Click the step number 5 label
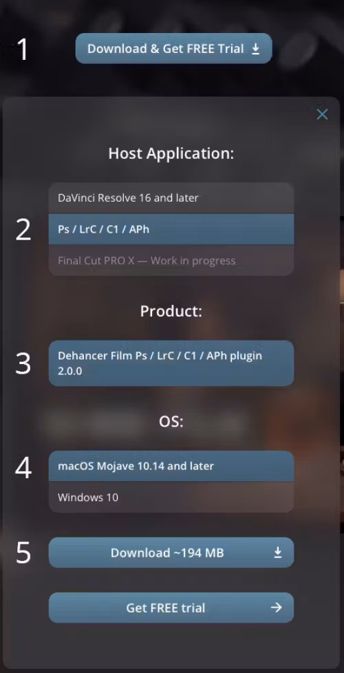344x673 pixels. pyautogui.click(x=23, y=553)
